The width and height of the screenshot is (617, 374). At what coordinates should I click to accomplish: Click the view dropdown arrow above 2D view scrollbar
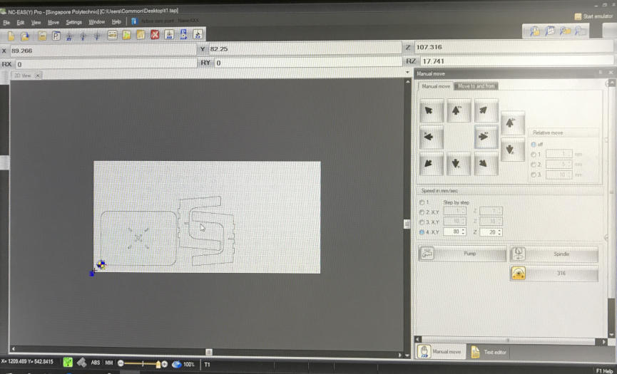tap(407, 72)
